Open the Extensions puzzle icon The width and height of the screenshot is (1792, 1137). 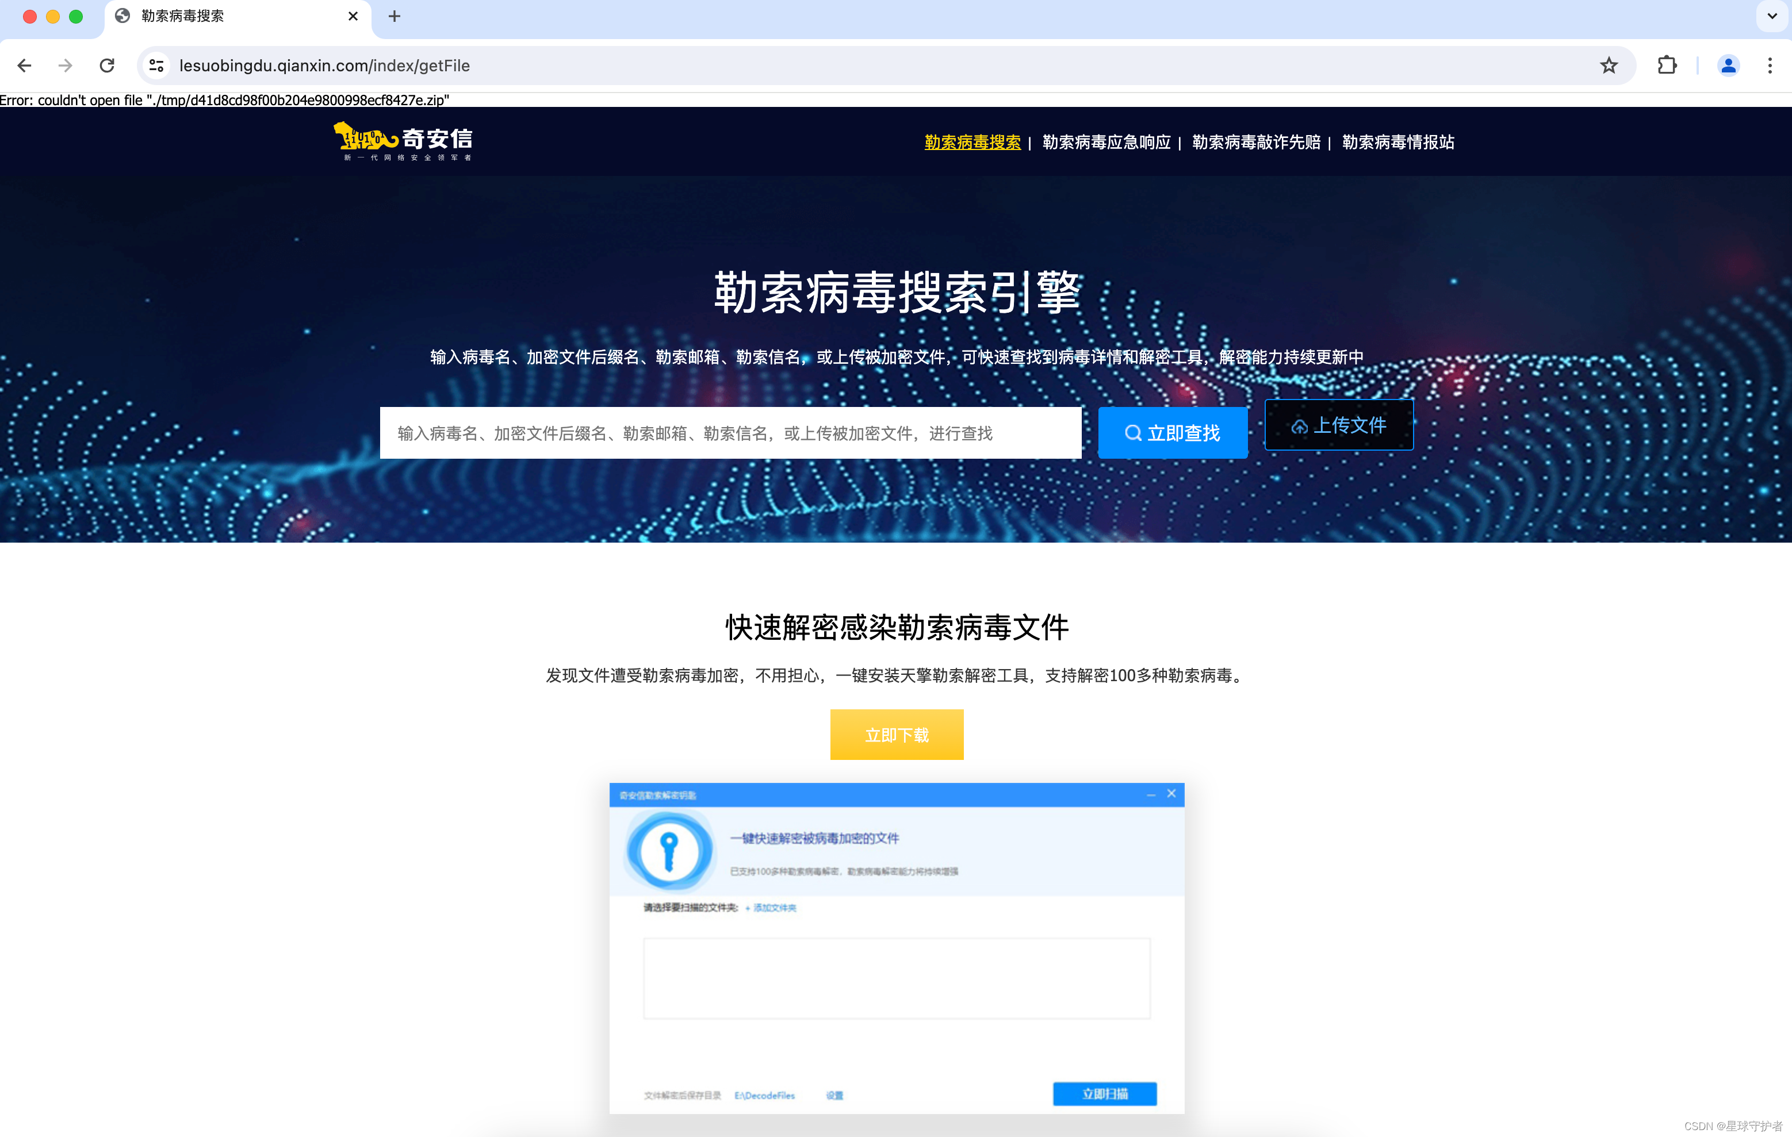(1667, 66)
